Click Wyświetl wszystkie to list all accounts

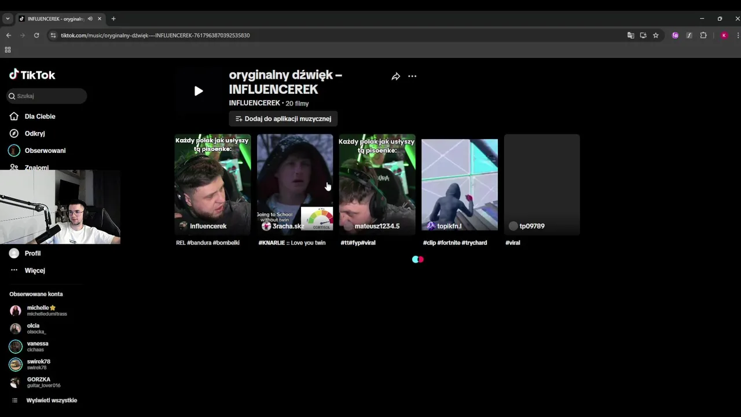tap(52, 400)
